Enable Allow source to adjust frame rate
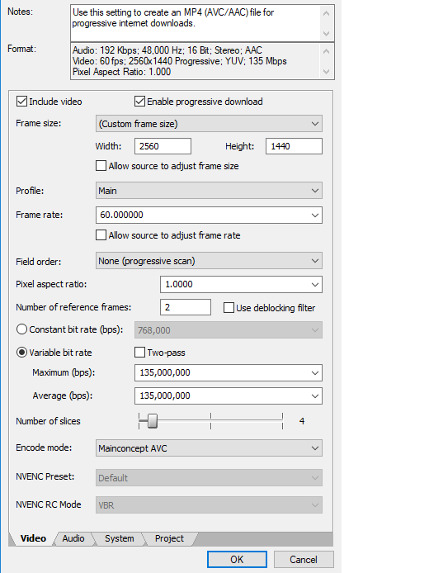The width and height of the screenshot is (429, 573). coord(101,235)
